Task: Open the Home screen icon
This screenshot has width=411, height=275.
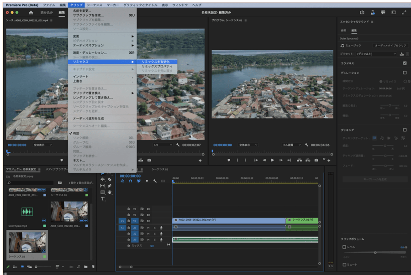Action: (31, 12)
